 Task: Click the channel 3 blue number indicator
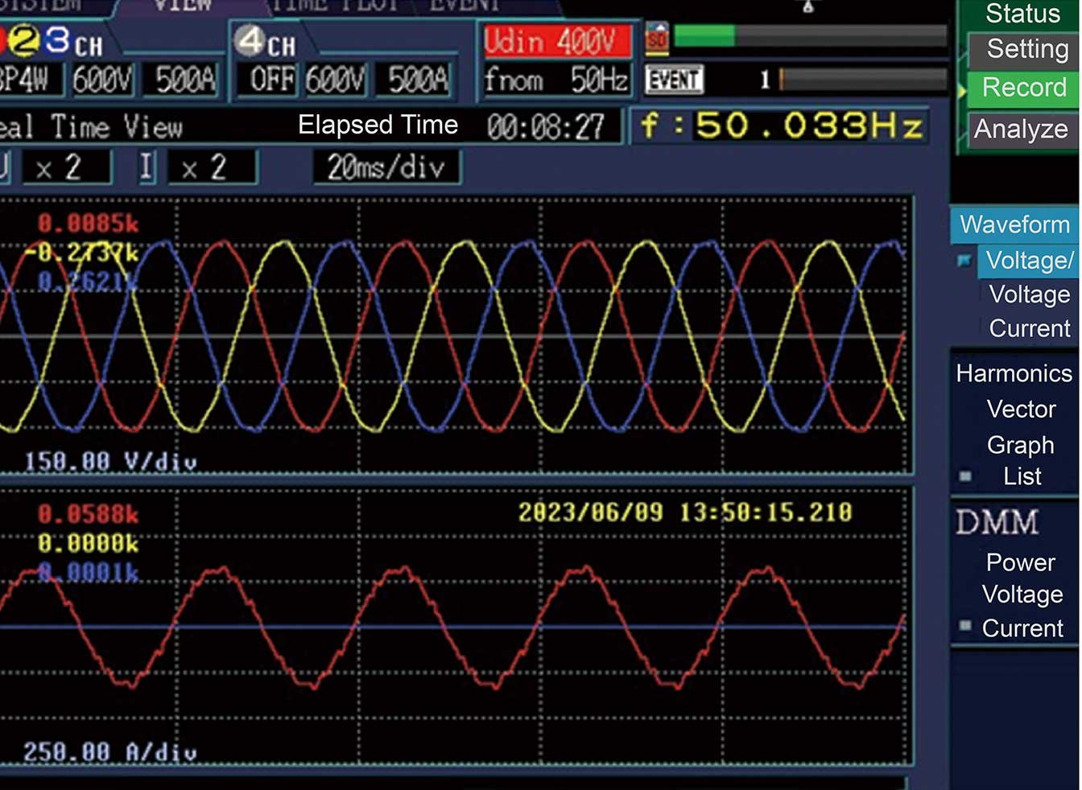[56, 40]
